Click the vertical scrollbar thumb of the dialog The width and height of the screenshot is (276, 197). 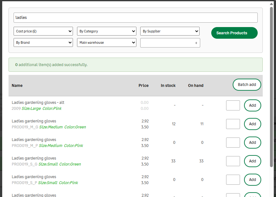[272, 87]
